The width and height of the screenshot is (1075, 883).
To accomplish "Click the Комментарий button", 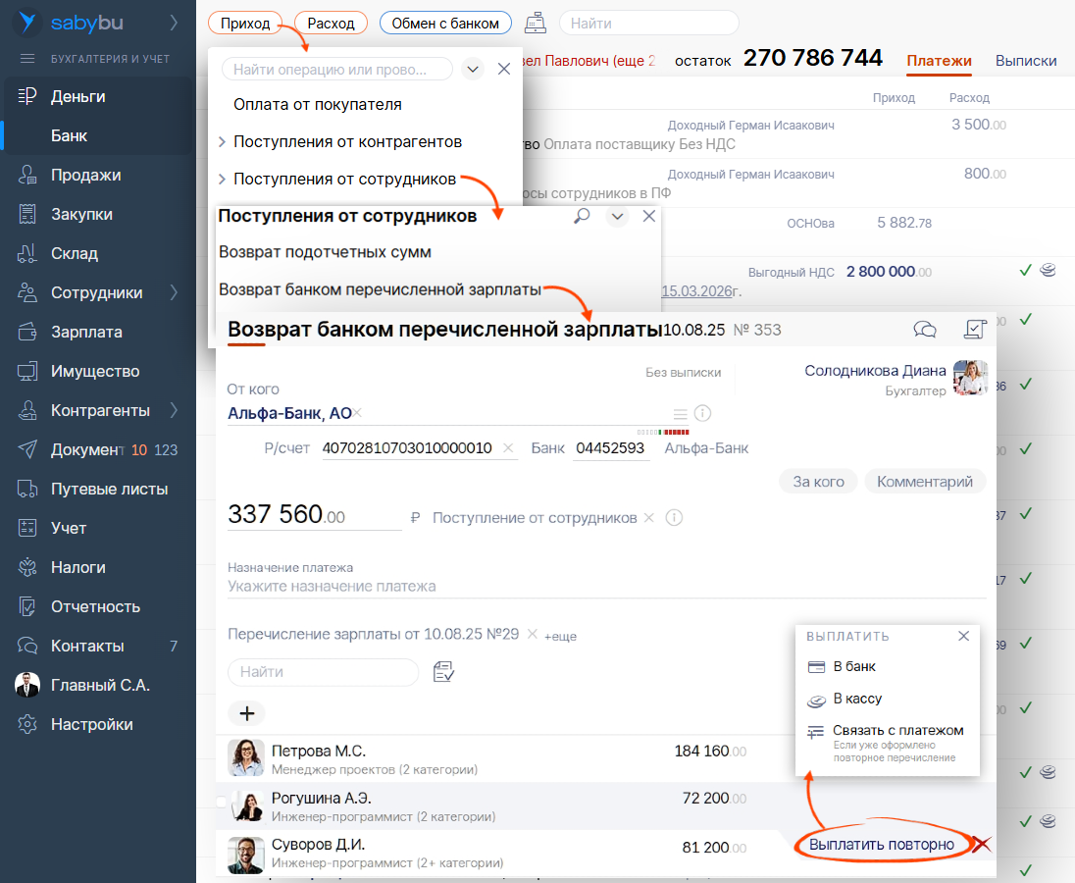I will pyautogui.click(x=924, y=481).
